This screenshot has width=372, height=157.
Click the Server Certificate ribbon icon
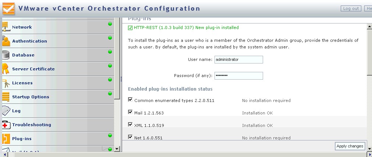pyautogui.click(x=6, y=69)
